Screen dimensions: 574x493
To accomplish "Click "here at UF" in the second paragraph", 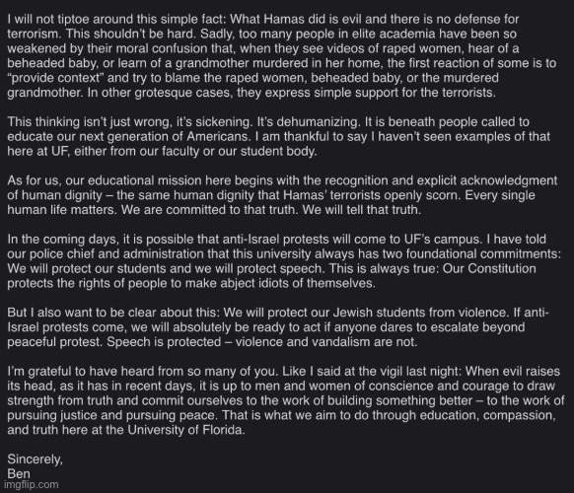I will 38,151.
